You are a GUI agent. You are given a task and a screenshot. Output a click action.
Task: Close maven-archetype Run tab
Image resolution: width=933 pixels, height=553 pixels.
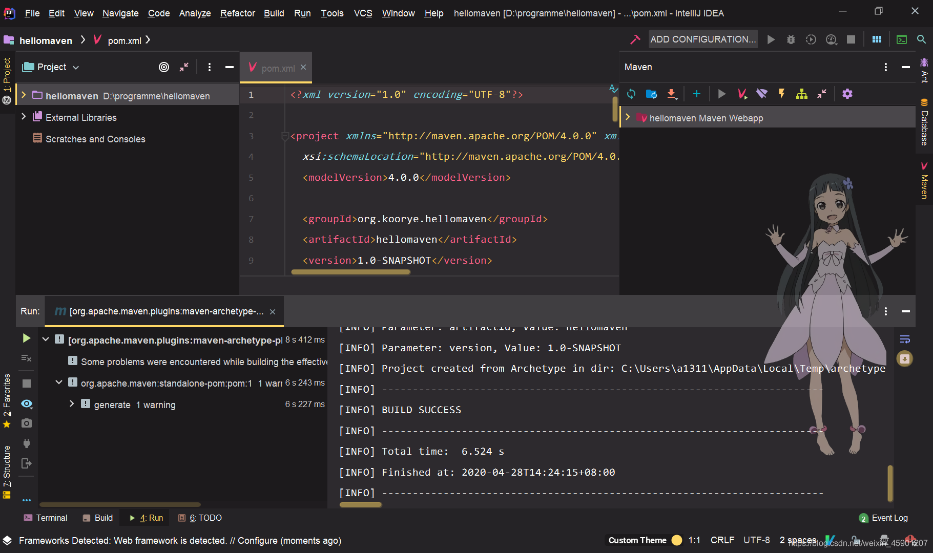point(273,312)
